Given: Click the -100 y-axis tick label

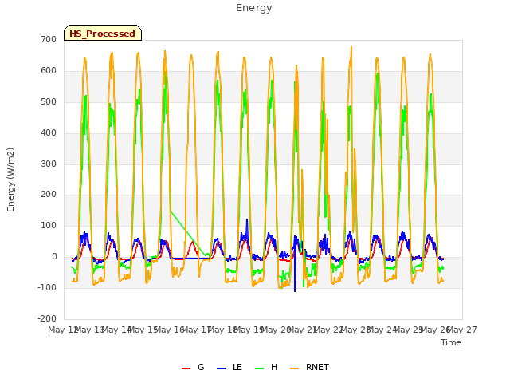Looking at the screenshot, I should (47, 287).
